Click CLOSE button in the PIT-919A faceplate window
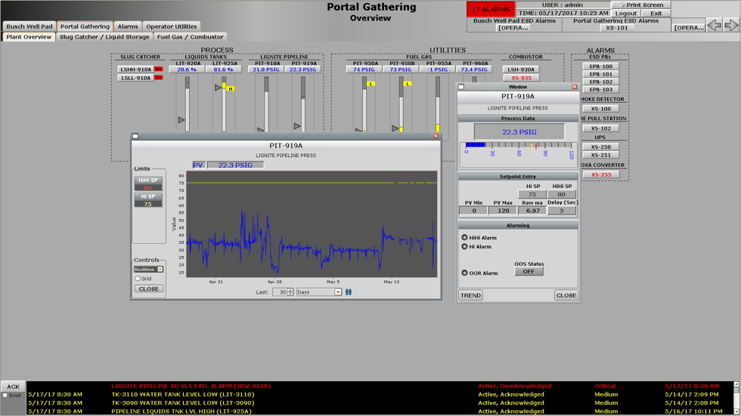This screenshot has height=416, width=741. [x=566, y=295]
